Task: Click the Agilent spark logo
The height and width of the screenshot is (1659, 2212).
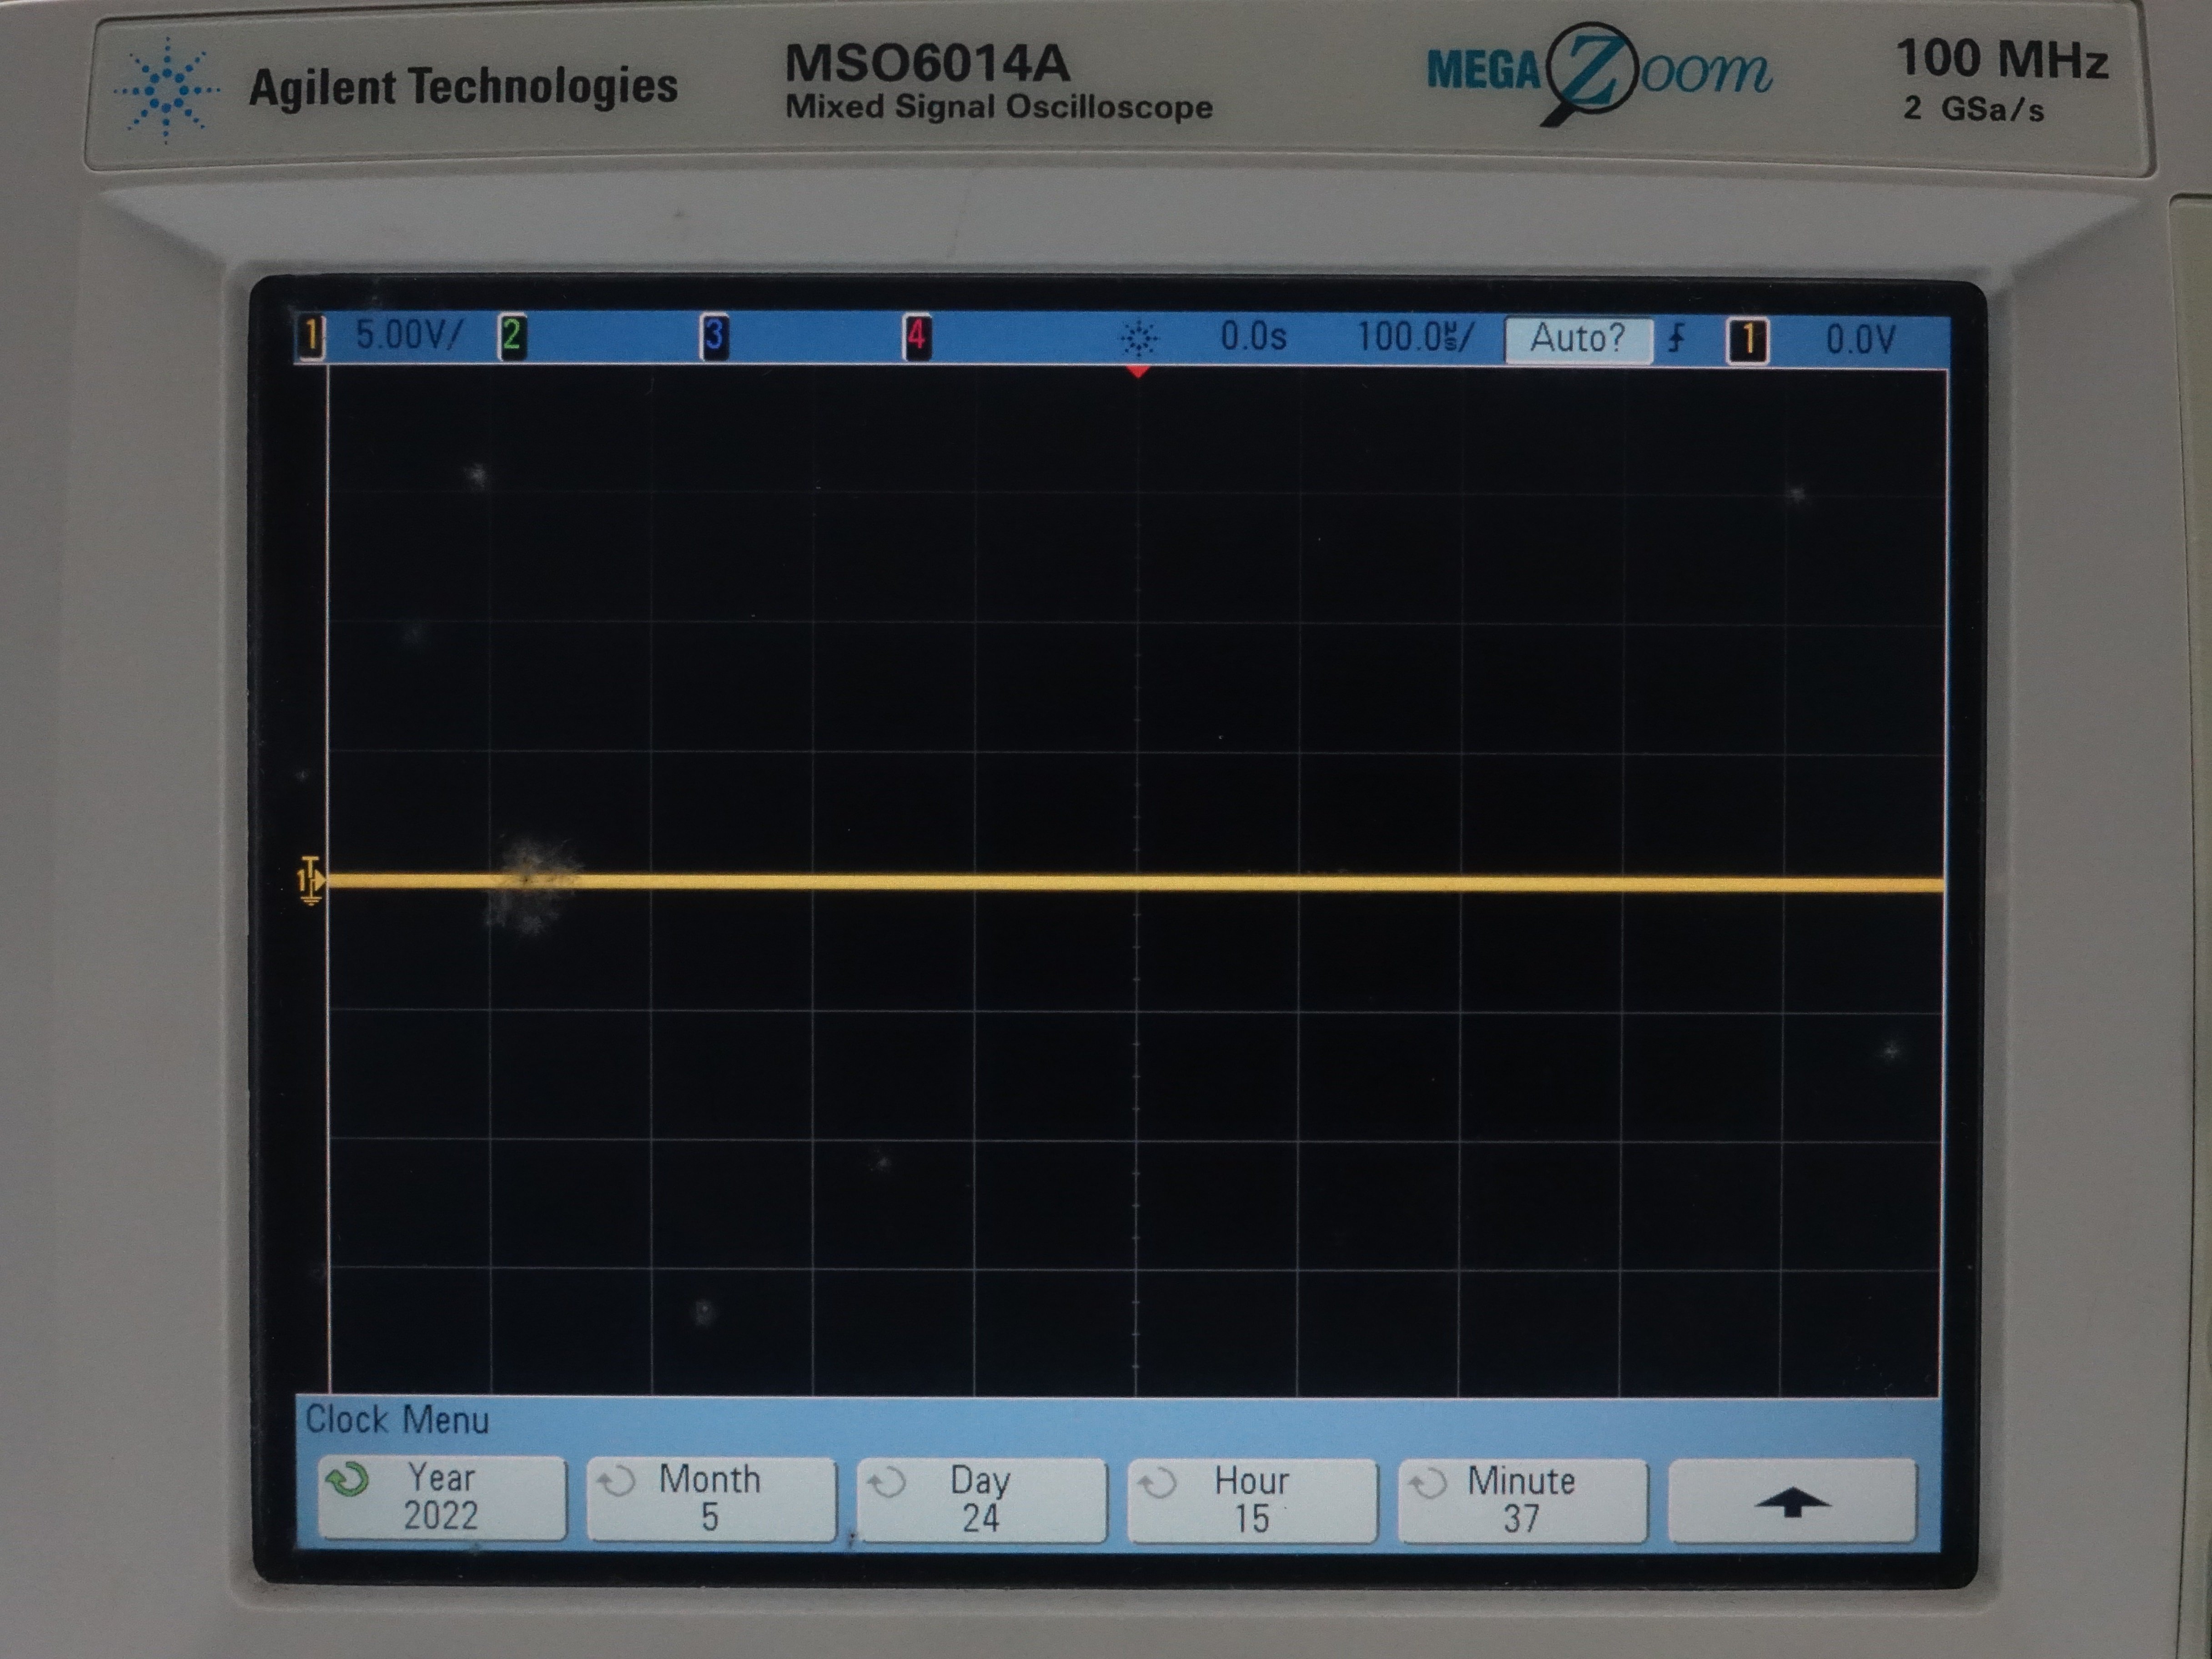Action: pos(167,90)
